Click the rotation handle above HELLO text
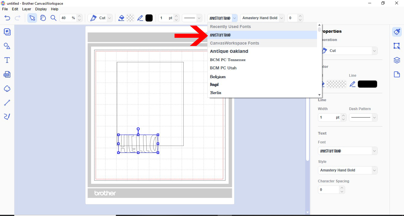Screen dimensions: 404x216 click(x=138, y=129)
